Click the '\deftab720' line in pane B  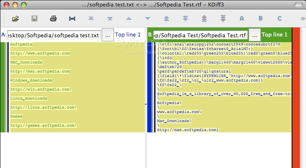click(x=169, y=67)
